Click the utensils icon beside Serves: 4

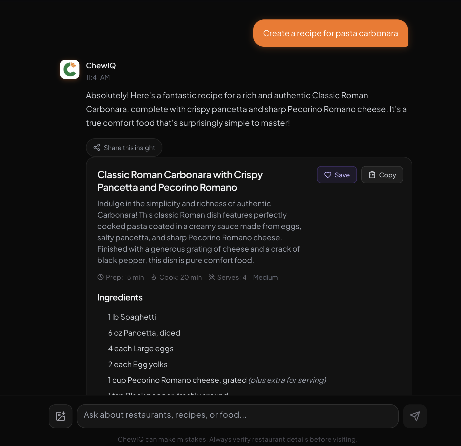pyautogui.click(x=212, y=277)
